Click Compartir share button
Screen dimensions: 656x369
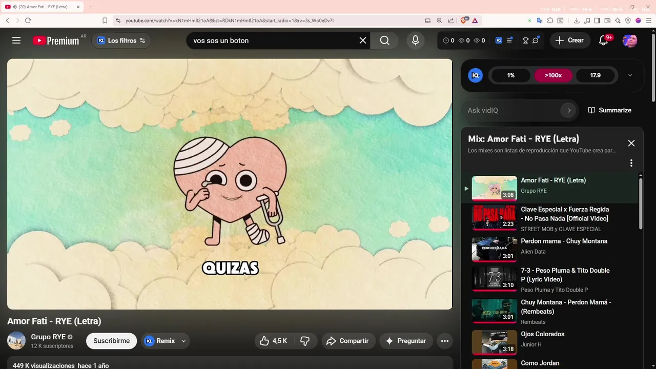(348, 341)
